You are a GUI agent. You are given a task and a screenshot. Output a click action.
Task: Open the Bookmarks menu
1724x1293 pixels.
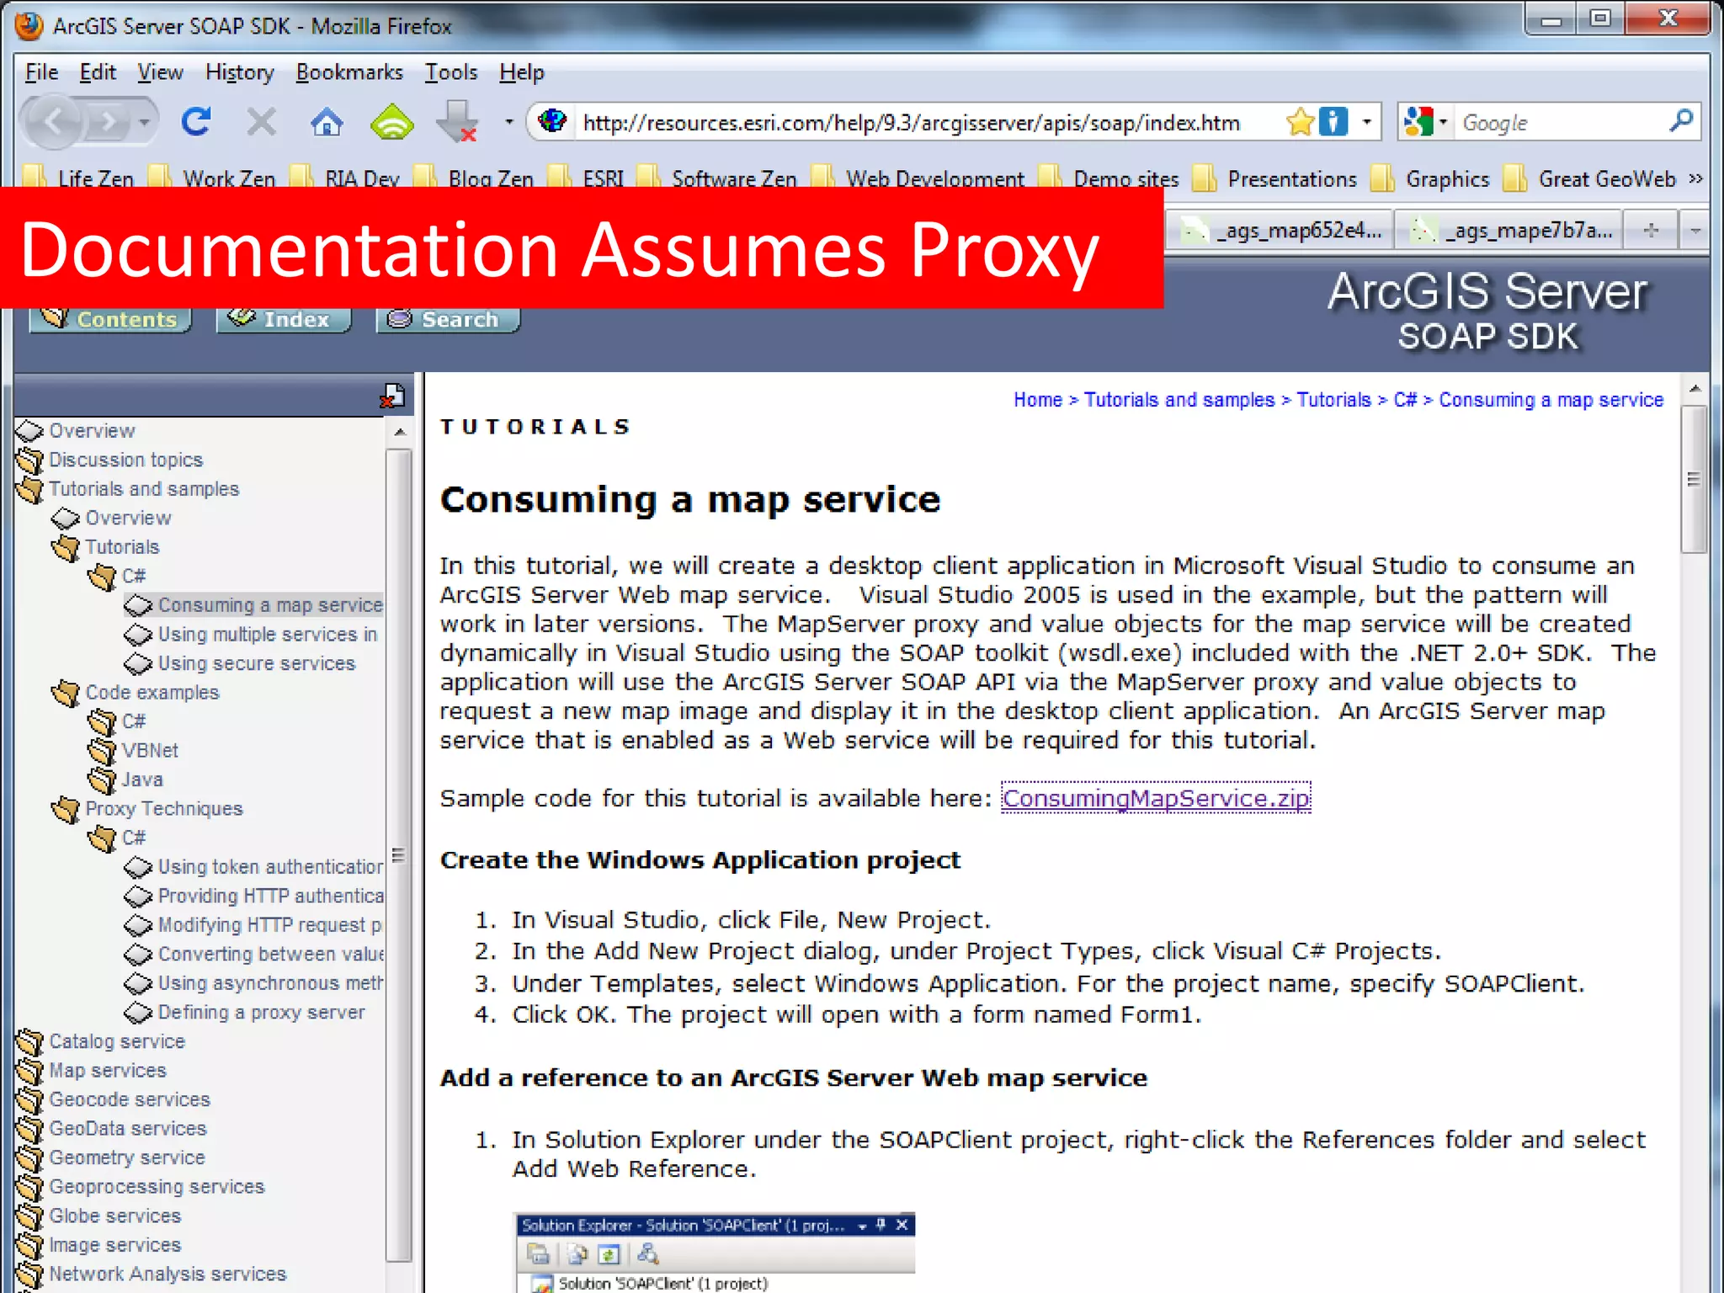click(349, 72)
